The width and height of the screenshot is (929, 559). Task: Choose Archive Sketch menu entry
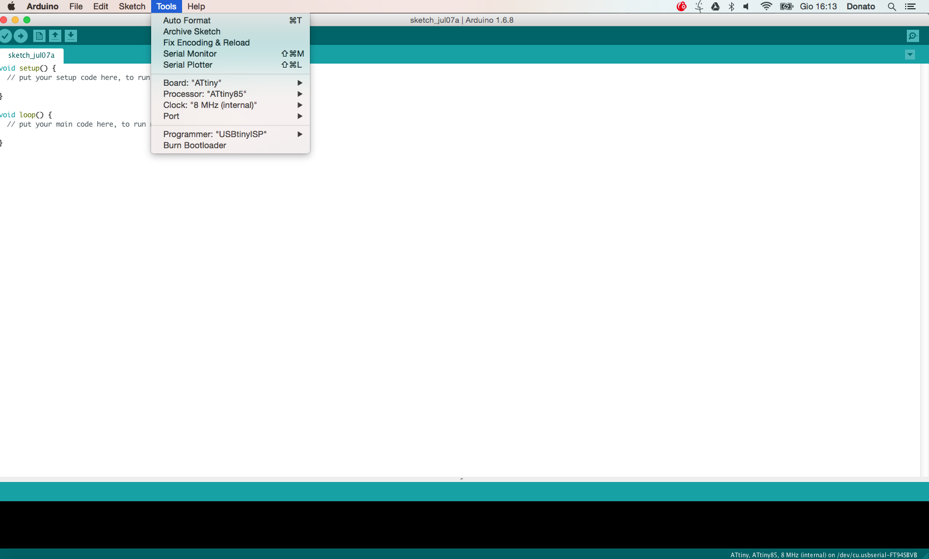230,32
